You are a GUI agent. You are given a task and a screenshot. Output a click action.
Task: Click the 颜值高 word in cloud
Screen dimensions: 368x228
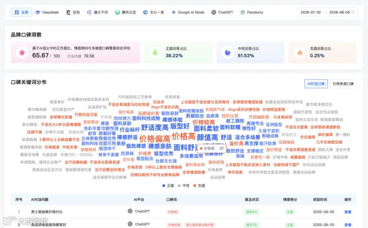pos(207,137)
